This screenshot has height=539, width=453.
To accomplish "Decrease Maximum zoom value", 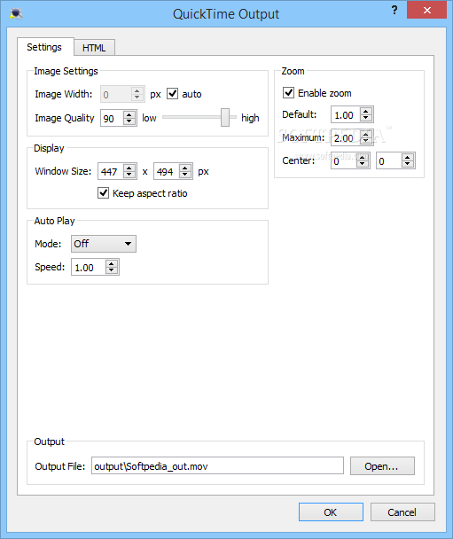I will click(366, 141).
